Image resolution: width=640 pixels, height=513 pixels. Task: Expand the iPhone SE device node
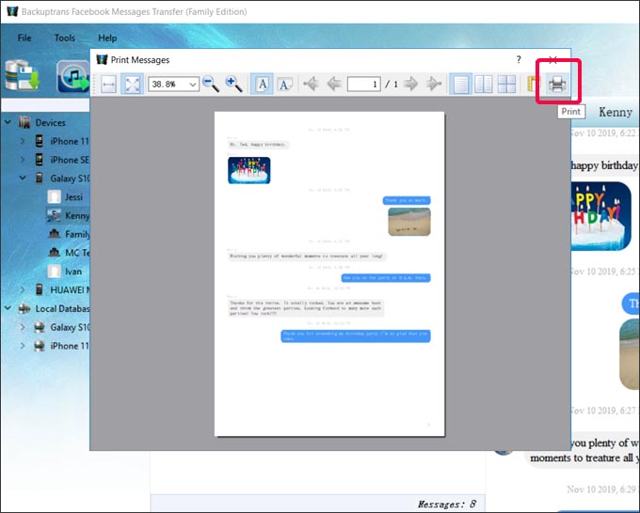pyautogui.click(x=23, y=160)
